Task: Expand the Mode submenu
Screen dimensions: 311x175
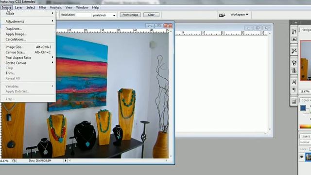Action: tap(28, 14)
